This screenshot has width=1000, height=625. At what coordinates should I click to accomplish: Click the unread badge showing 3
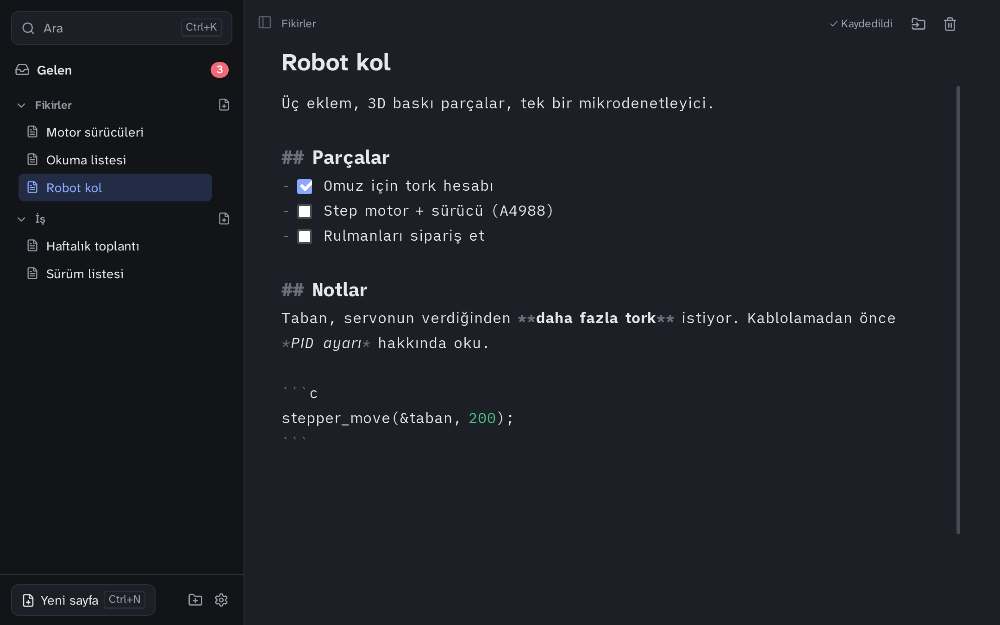[219, 69]
